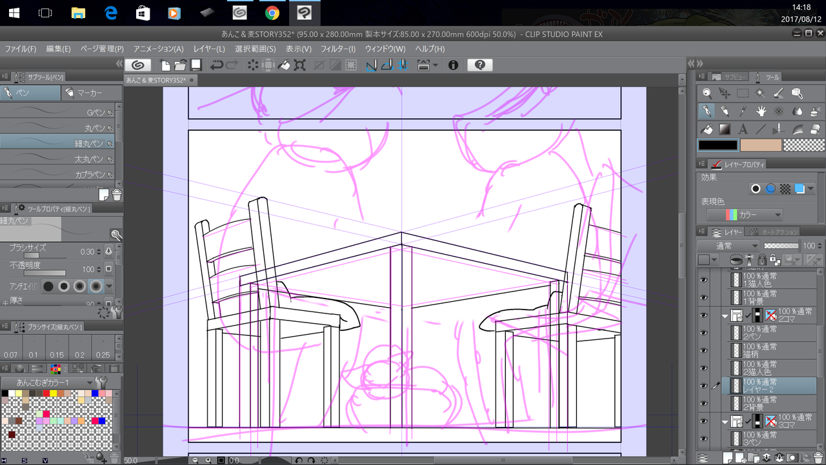Open the anti-aliasing options dropdown arrow
Image resolution: width=826 pixels, height=465 pixels.
click(x=109, y=286)
